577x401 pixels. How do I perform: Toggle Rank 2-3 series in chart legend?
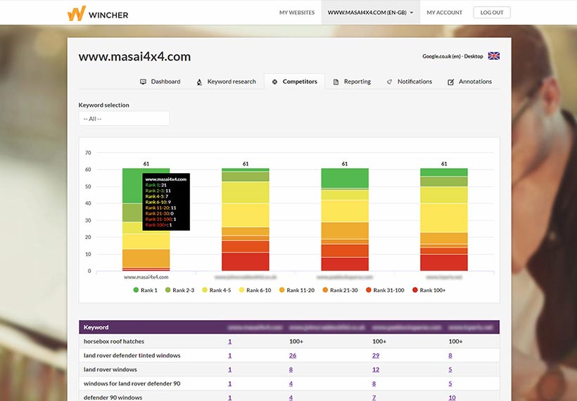click(179, 291)
